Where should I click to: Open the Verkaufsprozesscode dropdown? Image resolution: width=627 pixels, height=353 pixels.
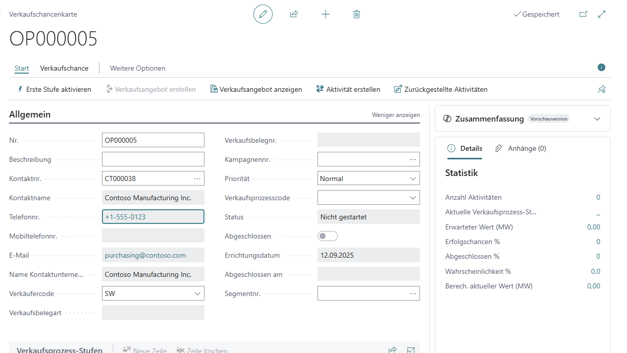[413, 198]
